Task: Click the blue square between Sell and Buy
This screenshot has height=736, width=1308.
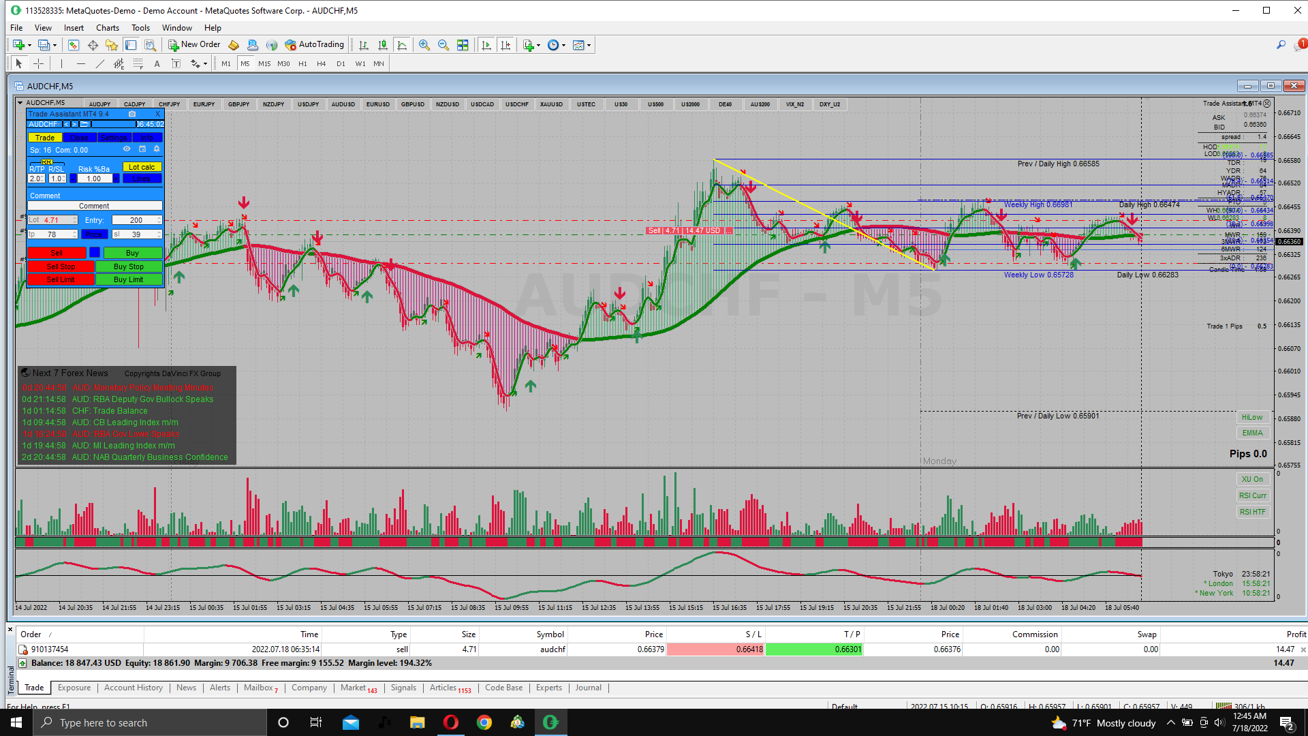Action: point(95,253)
